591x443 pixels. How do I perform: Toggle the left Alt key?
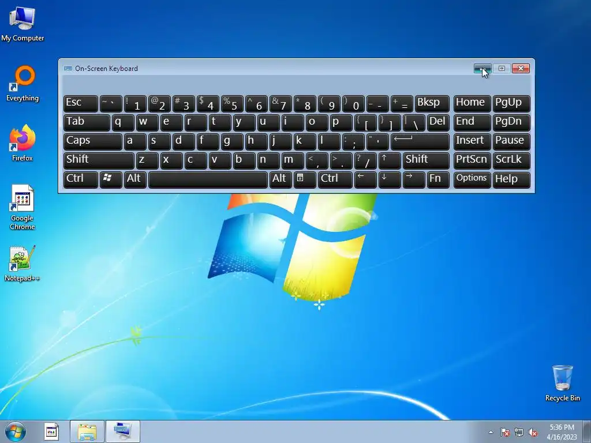pyautogui.click(x=135, y=179)
